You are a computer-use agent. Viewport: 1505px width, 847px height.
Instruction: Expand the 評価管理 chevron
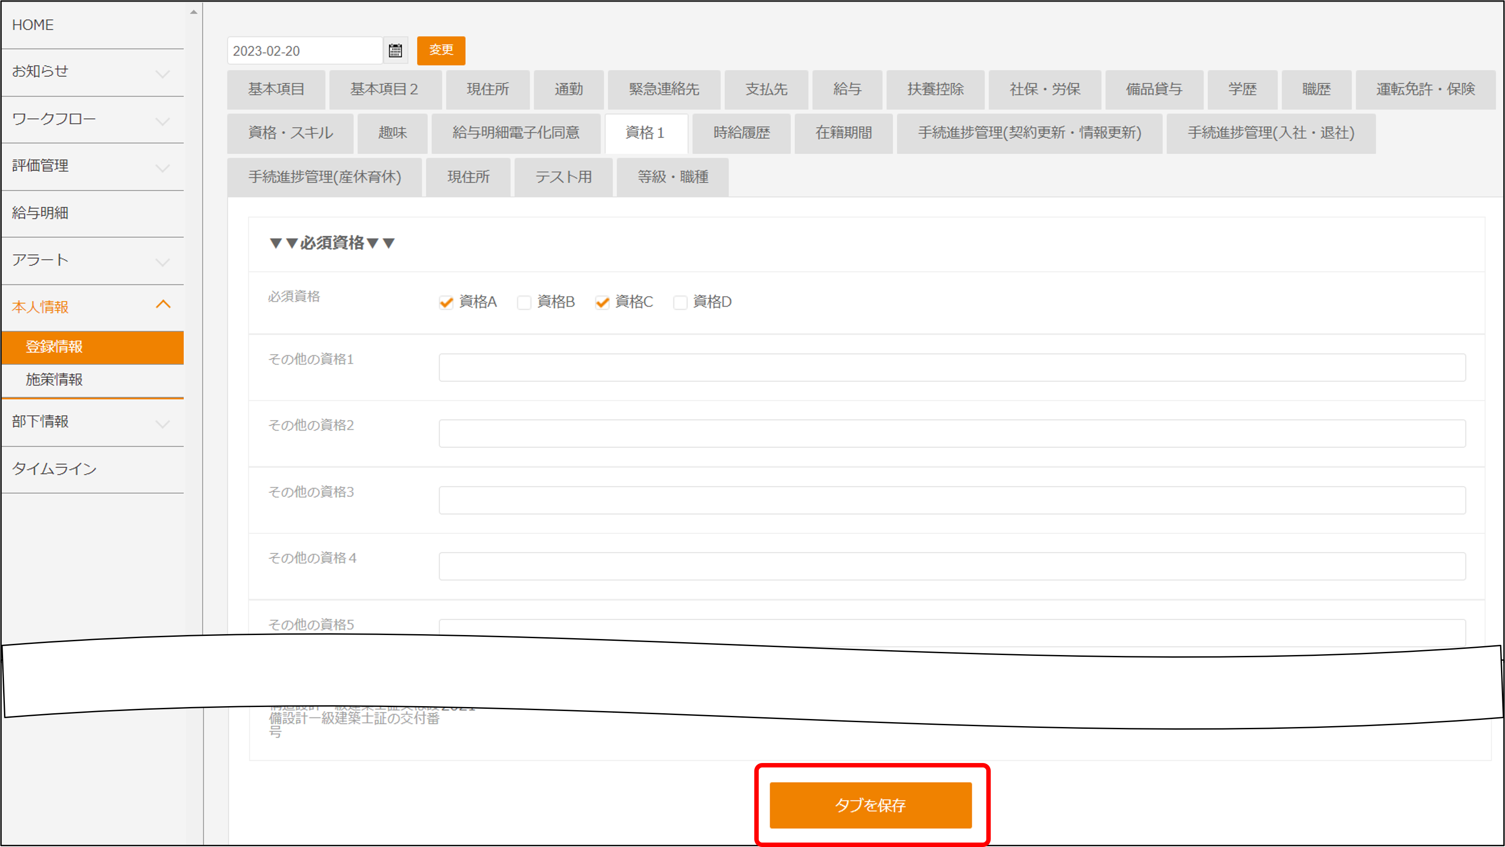162,168
